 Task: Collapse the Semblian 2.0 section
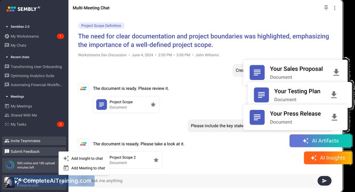point(7,27)
